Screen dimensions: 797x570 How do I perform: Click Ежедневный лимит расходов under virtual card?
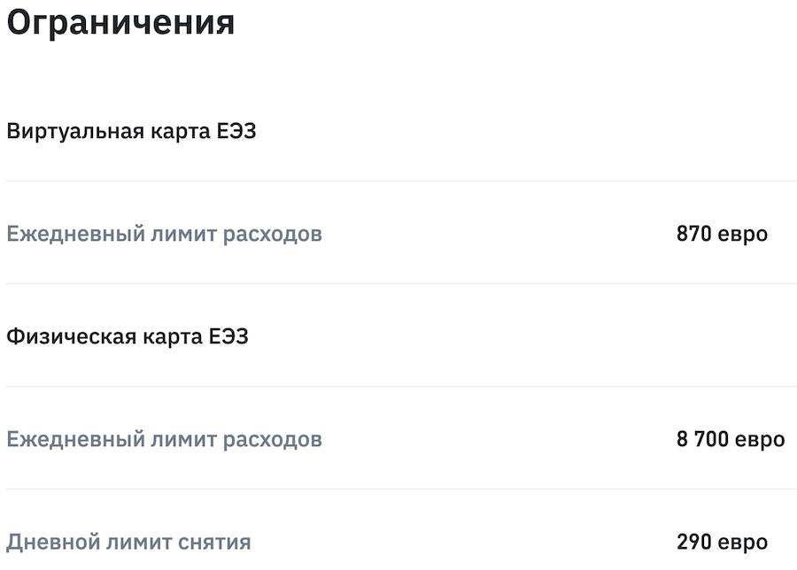point(164,235)
